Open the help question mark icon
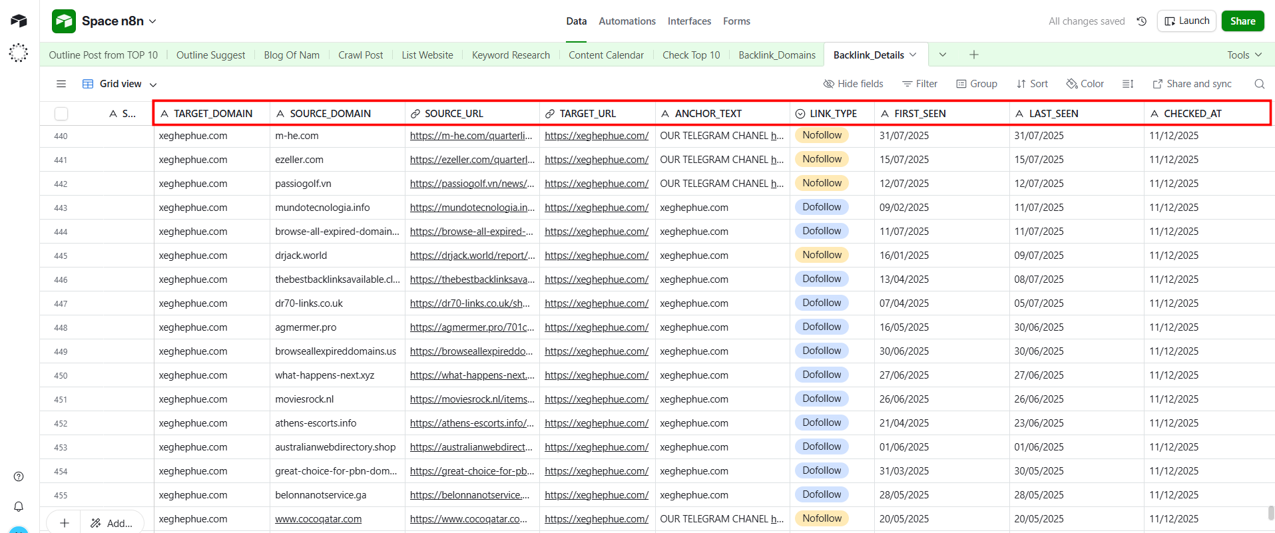 coord(19,476)
